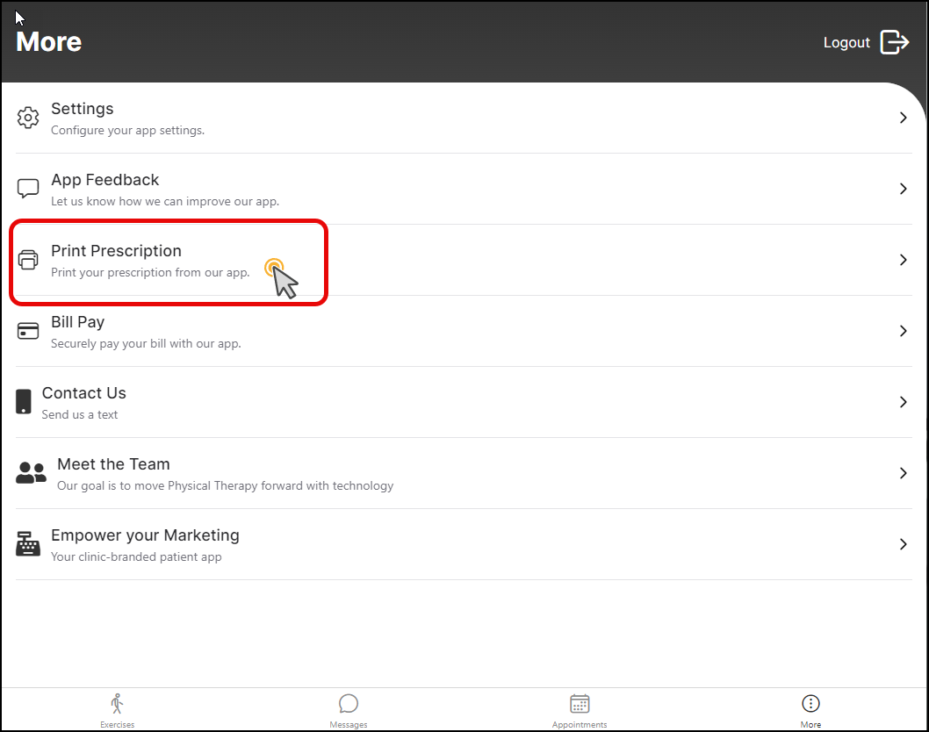
Task: Click the Bill Pay credit card icon
Action: [x=28, y=331]
